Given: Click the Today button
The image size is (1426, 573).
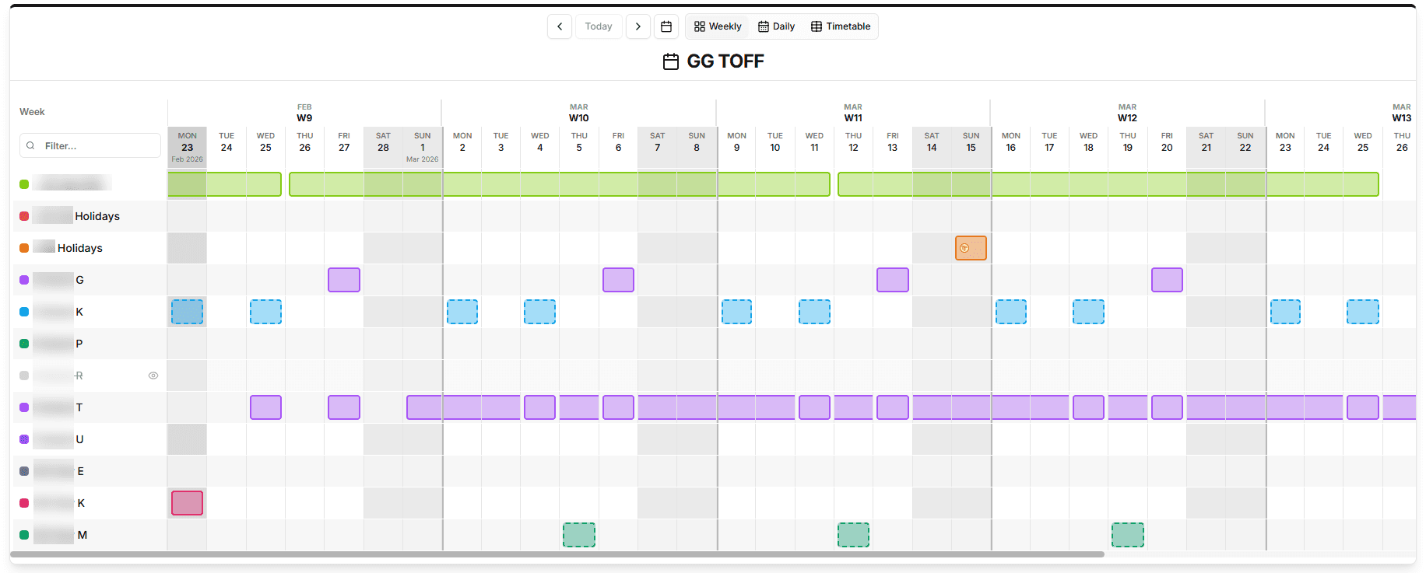Looking at the screenshot, I should (599, 26).
